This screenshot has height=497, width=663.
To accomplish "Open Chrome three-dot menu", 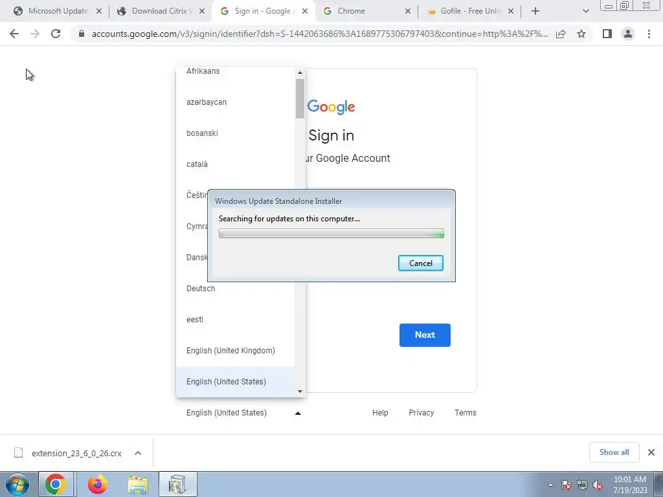I will coord(649,34).
